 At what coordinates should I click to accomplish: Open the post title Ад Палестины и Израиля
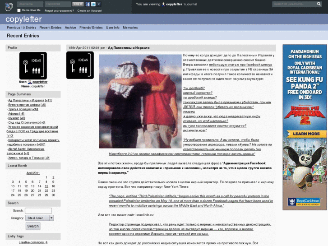point(129,48)
